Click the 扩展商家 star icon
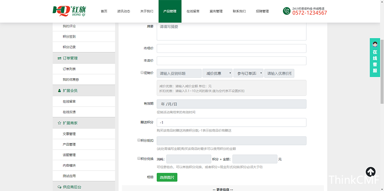 click(59, 123)
